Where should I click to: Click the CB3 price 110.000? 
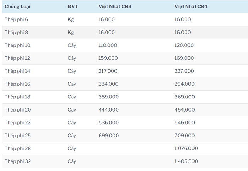coord(108,45)
